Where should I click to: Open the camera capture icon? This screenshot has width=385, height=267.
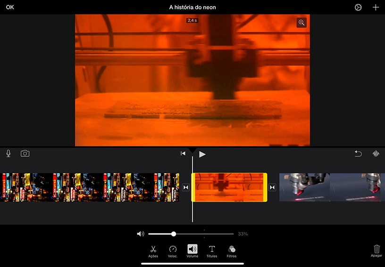click(25, 154)
